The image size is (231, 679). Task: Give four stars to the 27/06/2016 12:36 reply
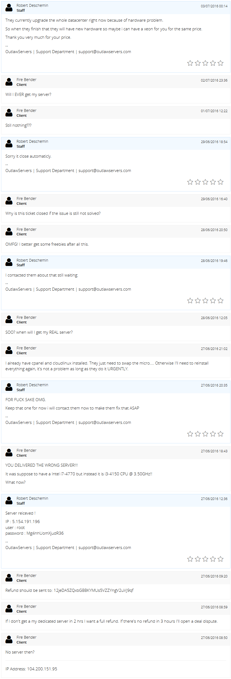point(213,559)
